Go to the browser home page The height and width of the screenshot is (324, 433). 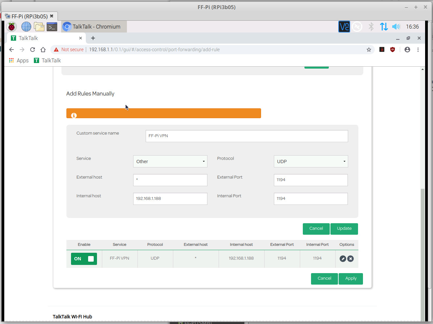coord(43,50)
